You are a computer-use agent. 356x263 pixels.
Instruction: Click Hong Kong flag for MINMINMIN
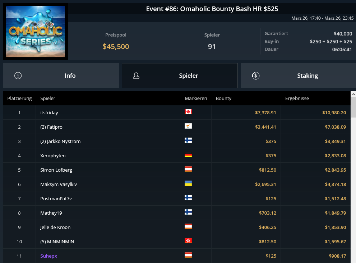point(188,240)
